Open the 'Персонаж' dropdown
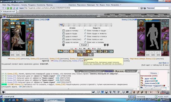This screenshot has height=102, width=171. [169, 8]
